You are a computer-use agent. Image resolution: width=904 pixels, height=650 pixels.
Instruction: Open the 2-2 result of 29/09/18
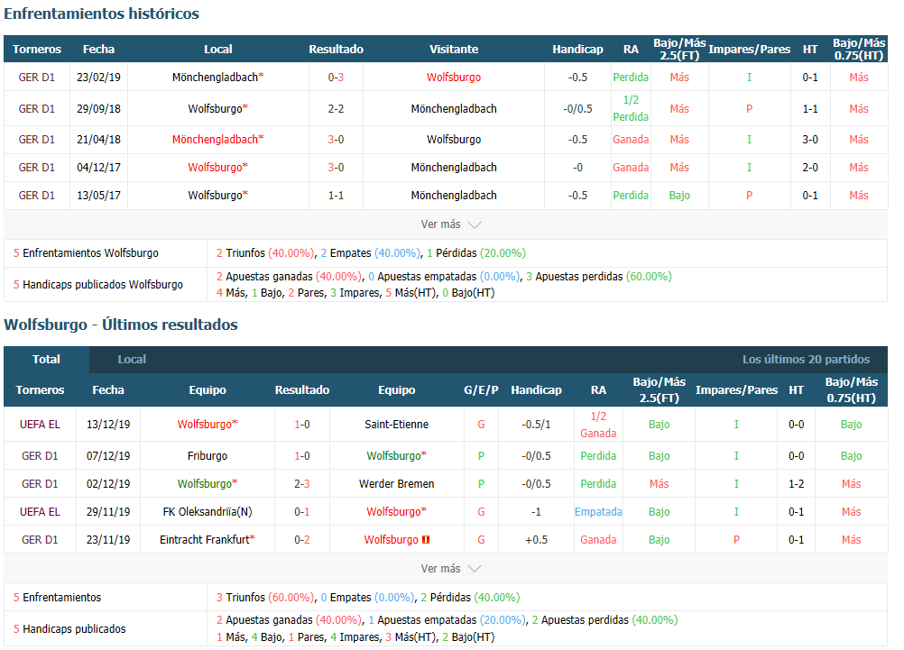(337, 109)
